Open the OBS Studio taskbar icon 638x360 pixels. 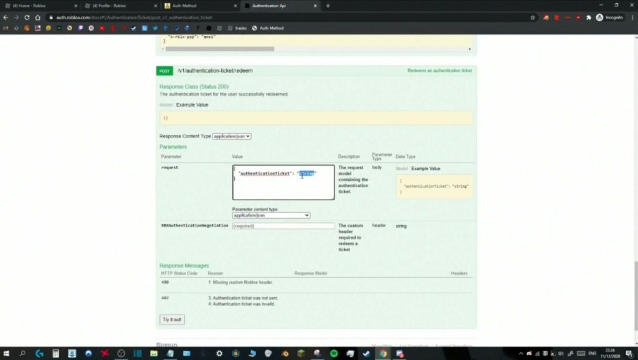click(x=121, y=354)
